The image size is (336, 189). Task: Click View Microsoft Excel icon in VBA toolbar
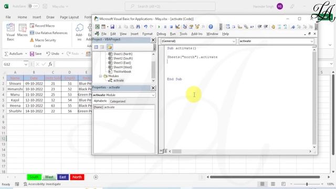pos(97,27)
